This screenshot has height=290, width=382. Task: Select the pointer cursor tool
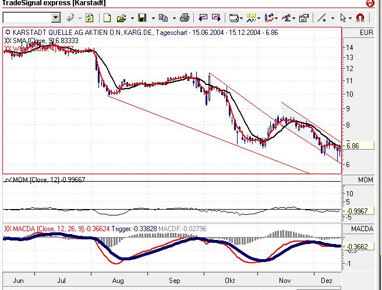[x=343, y=18]
